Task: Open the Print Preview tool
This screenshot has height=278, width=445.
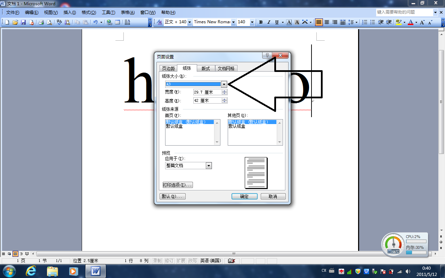Action: [49, 22]
